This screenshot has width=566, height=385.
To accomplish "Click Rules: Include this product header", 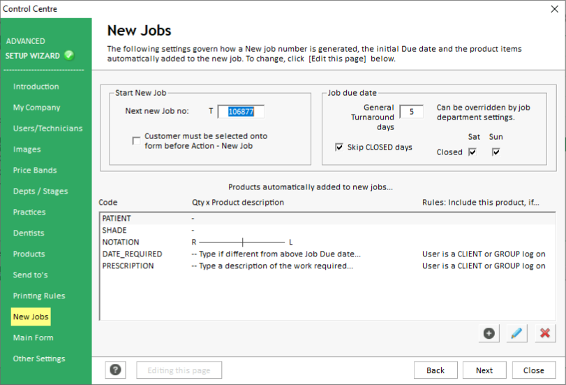I will point(481,203).
